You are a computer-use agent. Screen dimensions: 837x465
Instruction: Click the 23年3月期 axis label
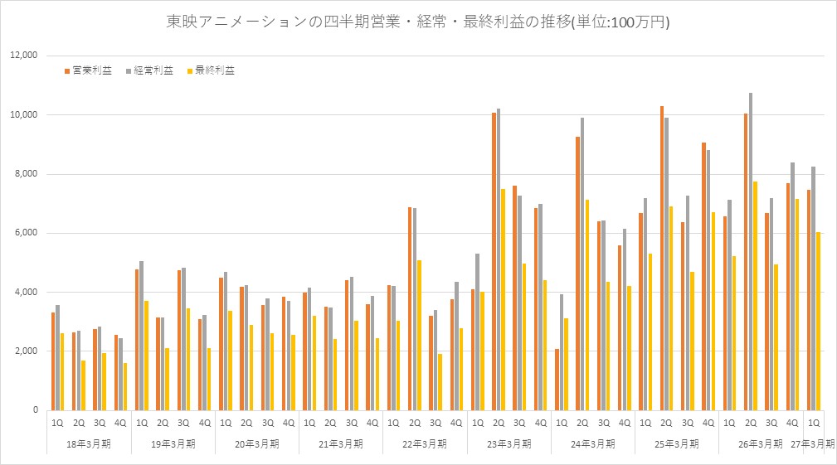click(x=509, y=443)
